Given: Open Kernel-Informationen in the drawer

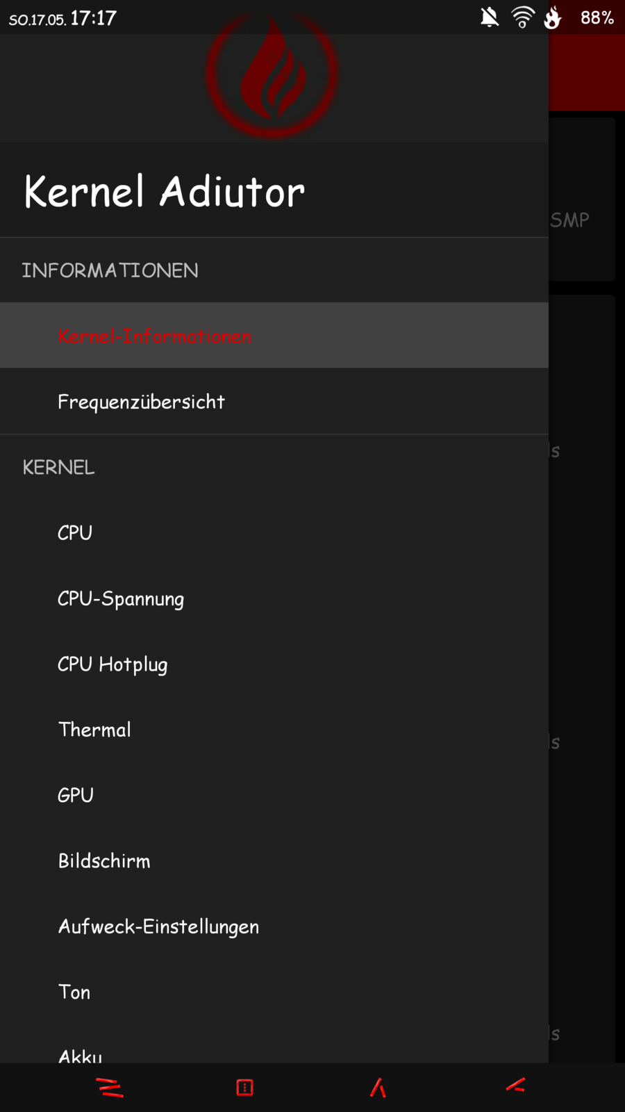Looking at the screenshot, I should pos(154,336).
